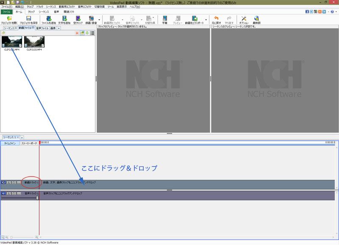This screenshot has height=245, width=339.
Task: Select the タイムライン view button
Action: 10,143
